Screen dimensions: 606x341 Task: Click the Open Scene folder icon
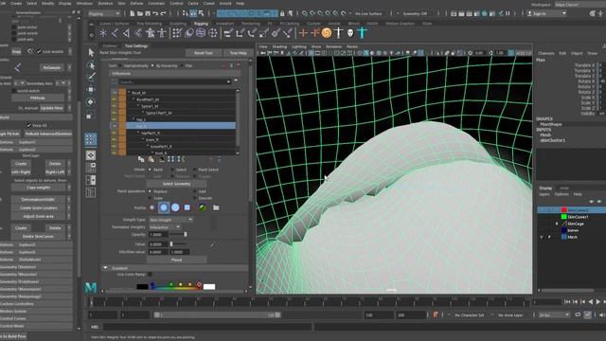140,13
